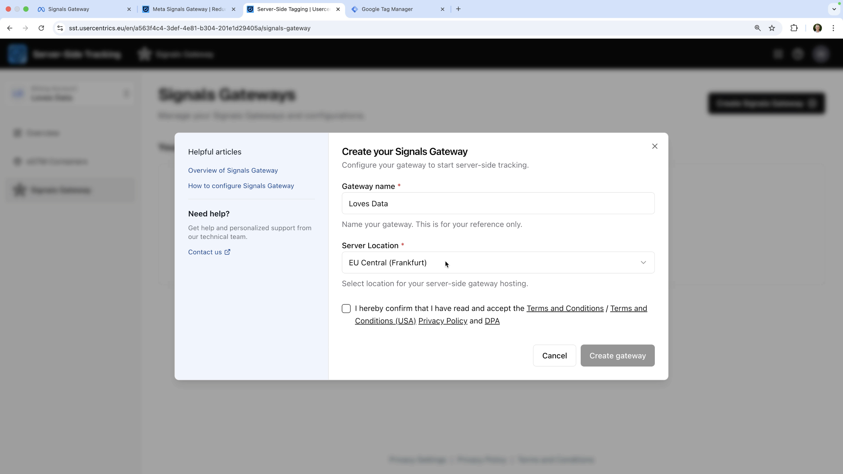Expand the account switcher in the sidebar
Viewport: 843px width, 474px height.
click(70, 94)
